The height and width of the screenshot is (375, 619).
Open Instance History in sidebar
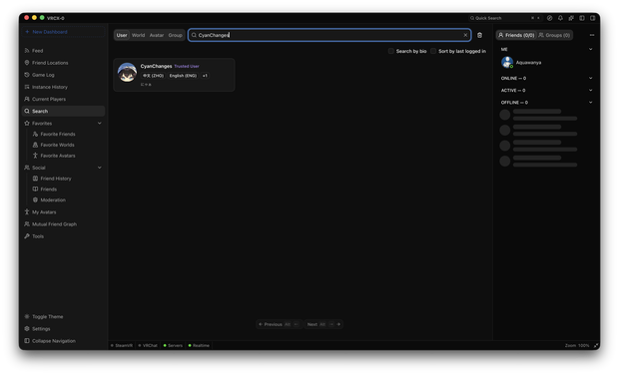[63, 87]
